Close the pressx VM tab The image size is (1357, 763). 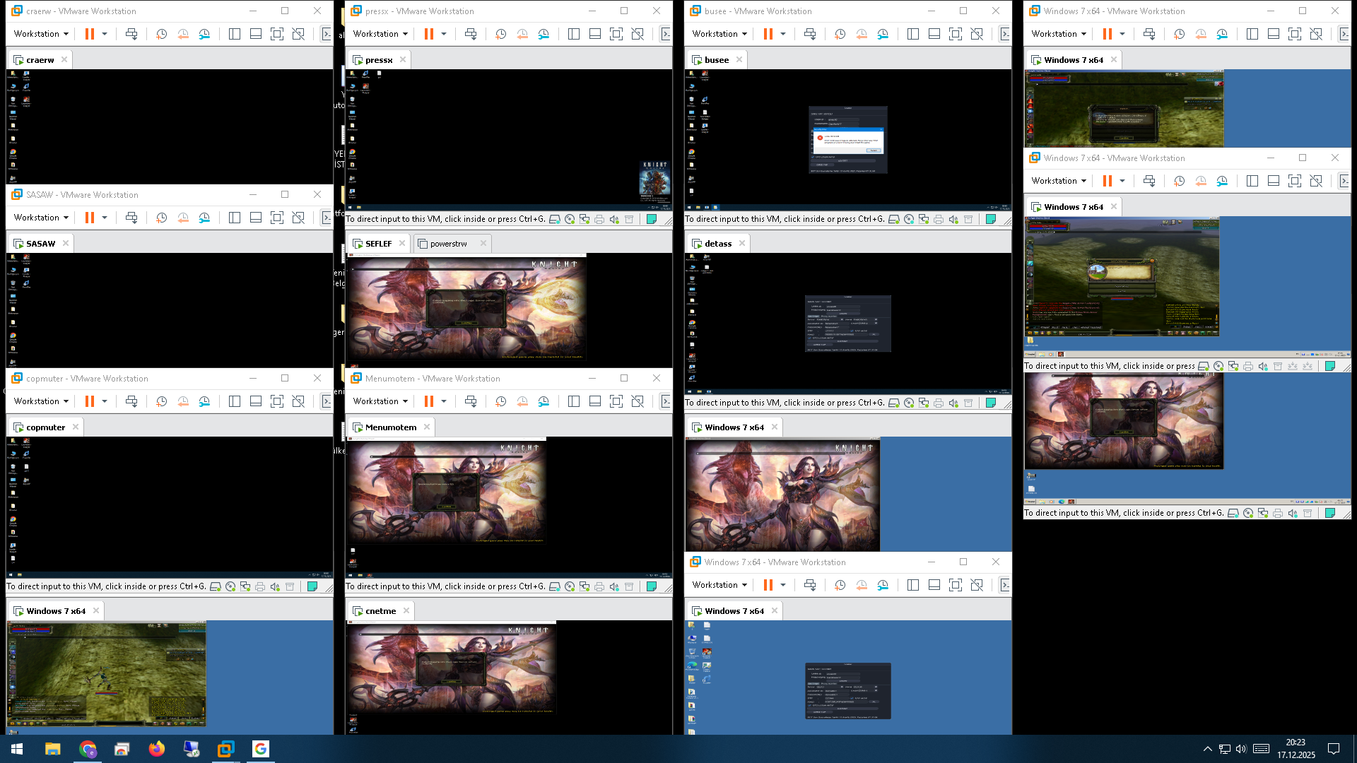tap(403, 60)
